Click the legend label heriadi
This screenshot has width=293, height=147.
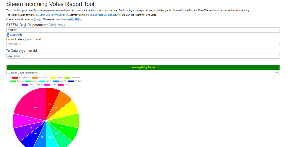coord(20,81)
